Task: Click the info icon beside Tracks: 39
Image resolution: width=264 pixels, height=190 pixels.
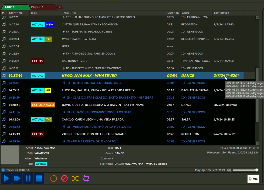Action: [3, 170]
